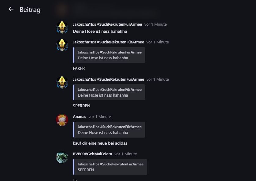Click the author name of the topmost message
This screenshot has height=181, width=256.
[107, 24]
